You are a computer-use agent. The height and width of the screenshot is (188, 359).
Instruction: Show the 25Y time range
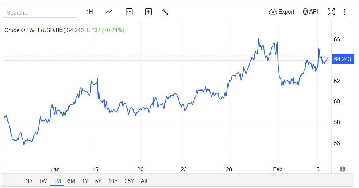click(129, 181)
